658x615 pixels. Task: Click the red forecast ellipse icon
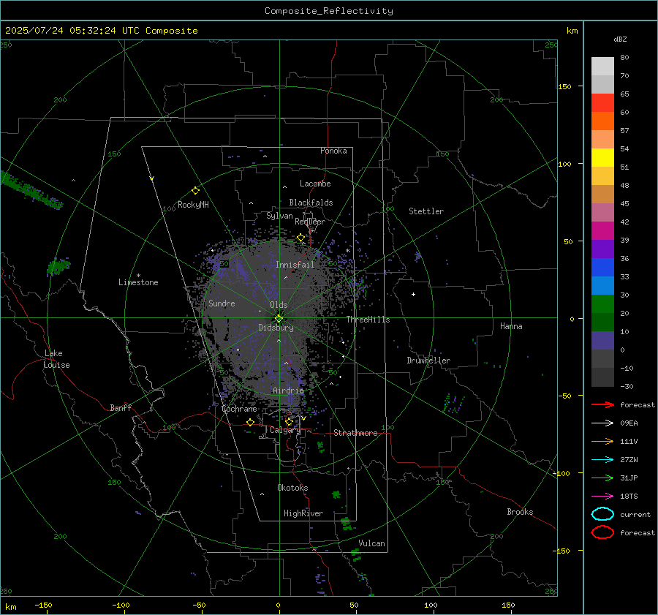click(x=602, y=532)
